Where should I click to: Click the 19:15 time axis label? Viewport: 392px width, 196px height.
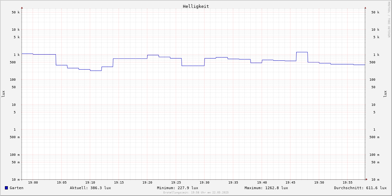point(119,183)
